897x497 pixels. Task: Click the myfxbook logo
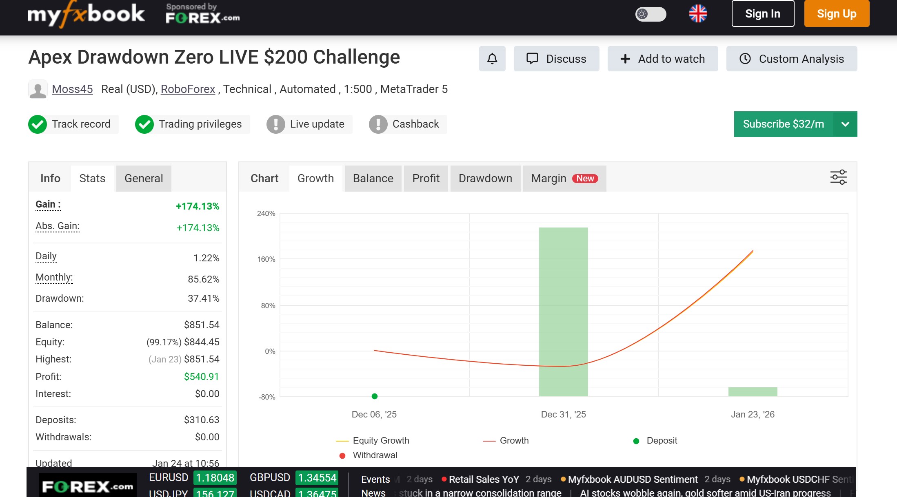click(x=86, y=14)
